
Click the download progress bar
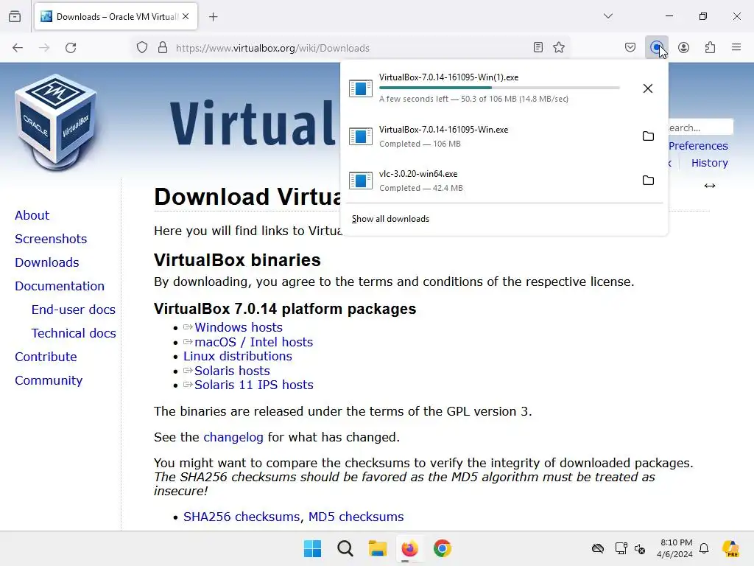tap(499, 88)
